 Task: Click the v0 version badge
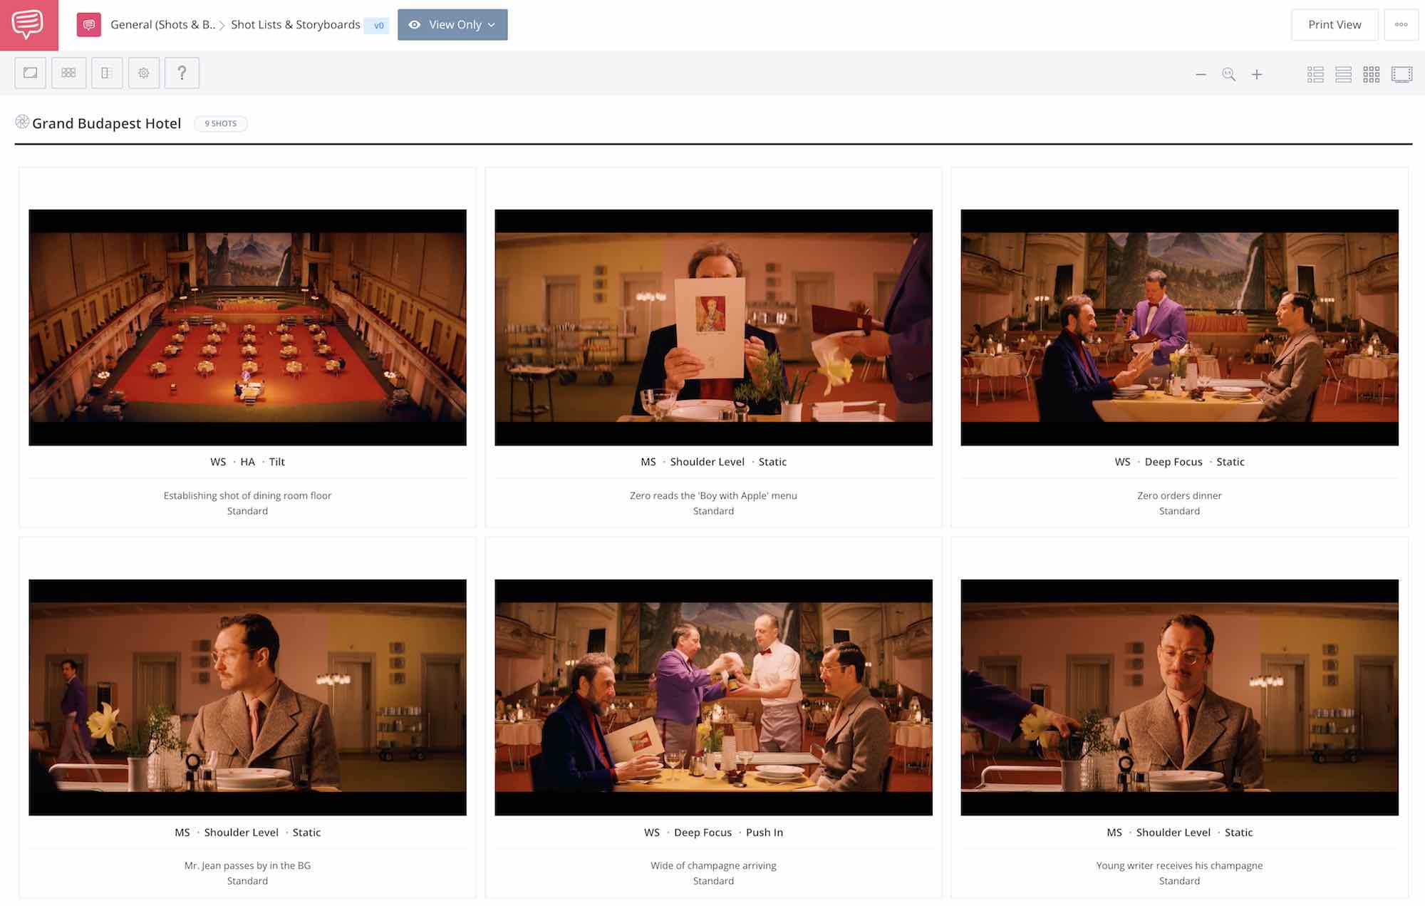pyautogui.click(x=378, y=26)
